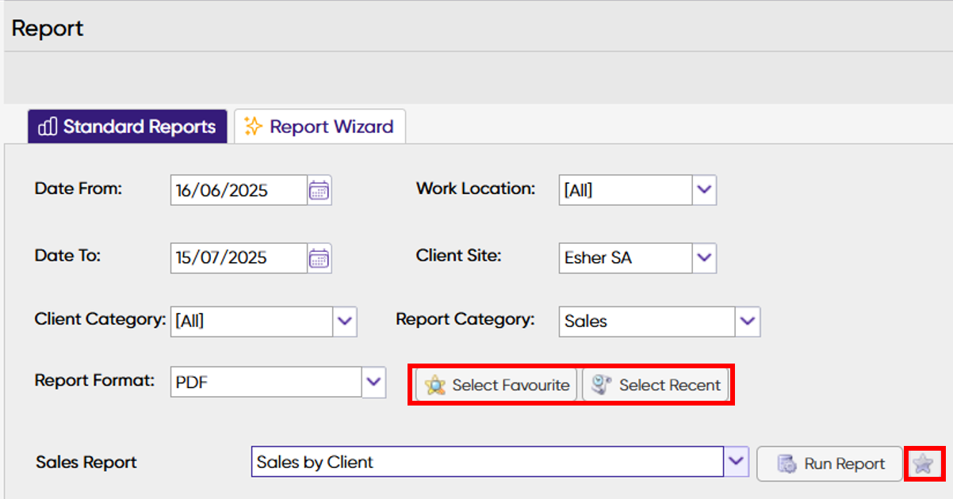Click the star icon on Select Favourite
The width and height of the screenshot is (953, 499).
(x=435, y=385)
